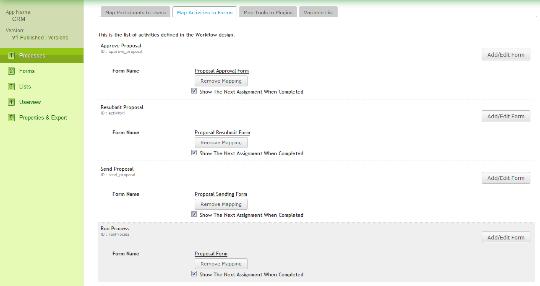Click the Proposal Form link under Run Process
This screenshot has width=540, height=286.
coord(211,254)
